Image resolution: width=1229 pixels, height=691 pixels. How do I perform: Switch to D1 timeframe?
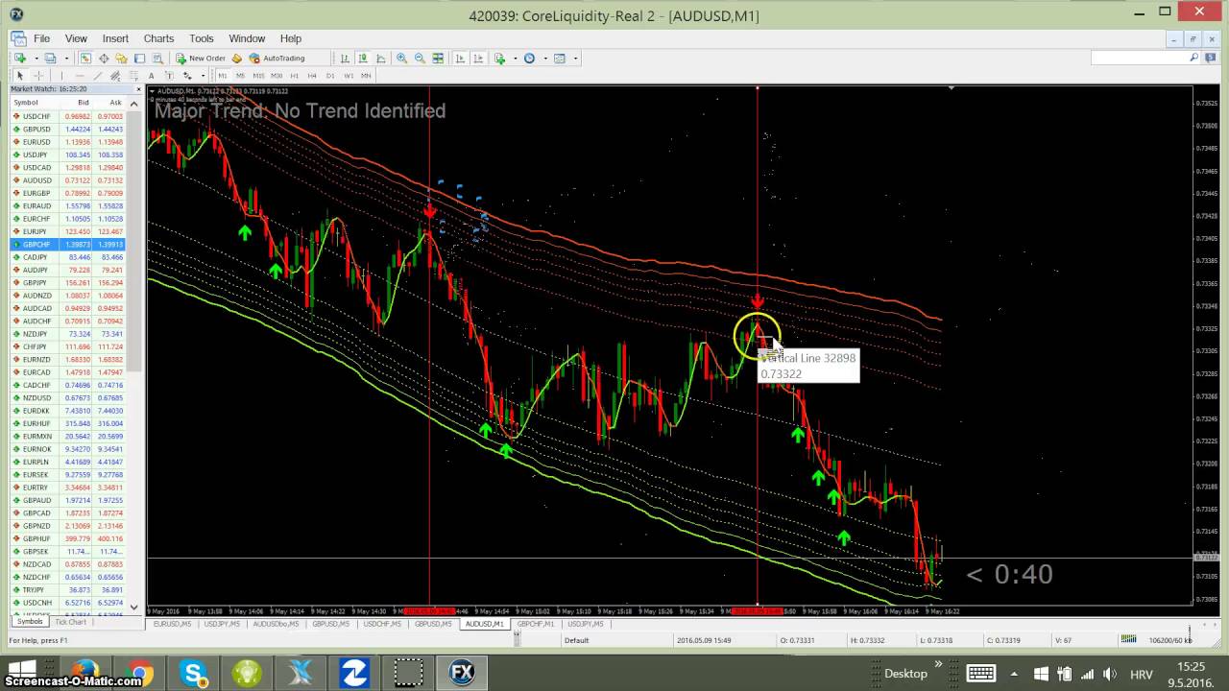pos(330,76)
